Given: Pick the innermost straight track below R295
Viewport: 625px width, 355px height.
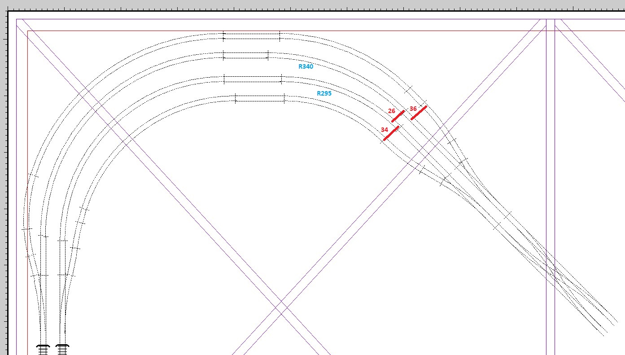Looking at the screenshot, I should [x=260, y=98].
